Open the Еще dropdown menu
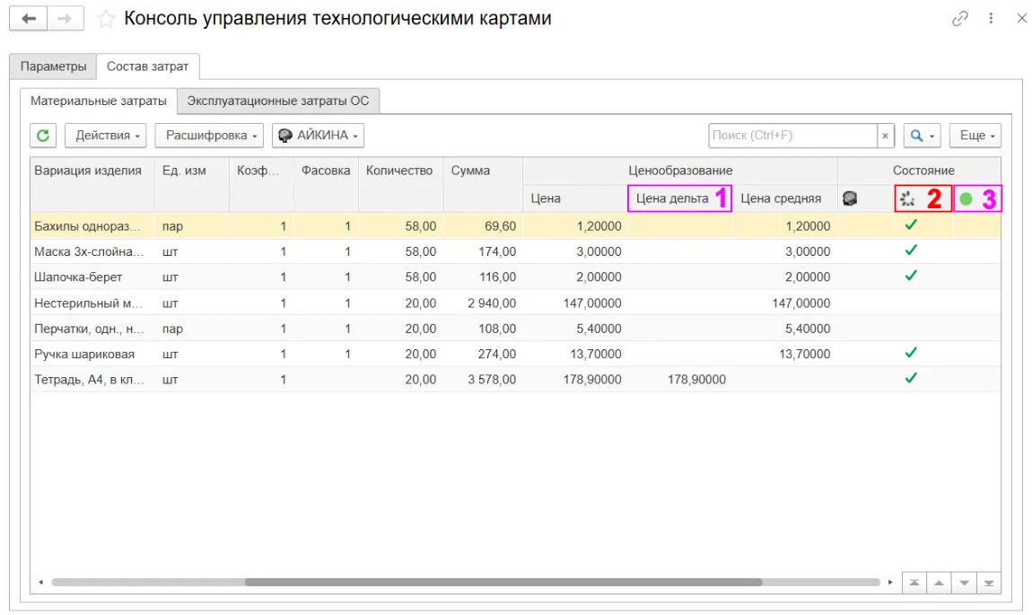Image resolution: width=1032 pixels, height=615 pixels. (x=975, y=136)
